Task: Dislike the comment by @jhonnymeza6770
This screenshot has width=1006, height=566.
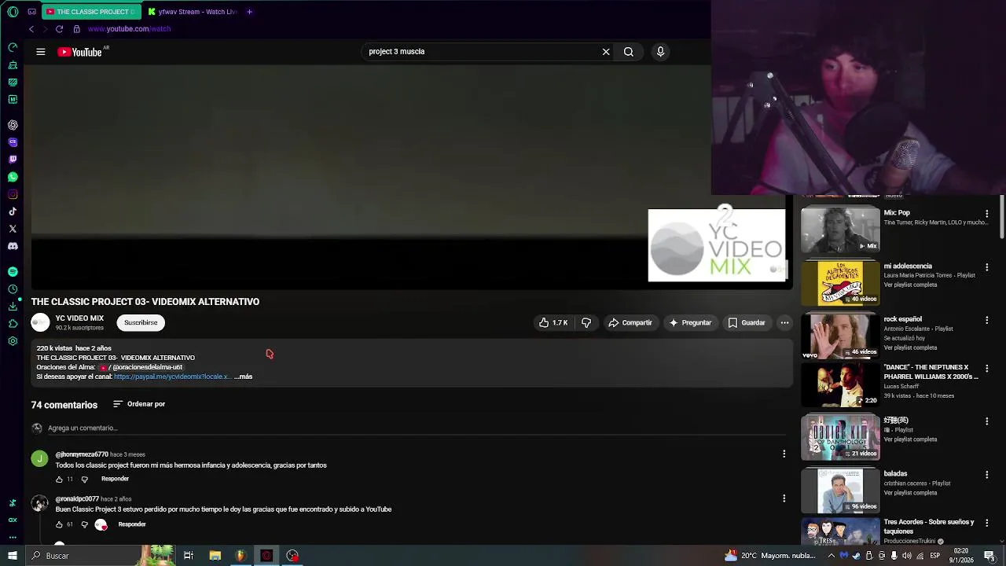Action: pyautogui.click(x=85, y=480)
